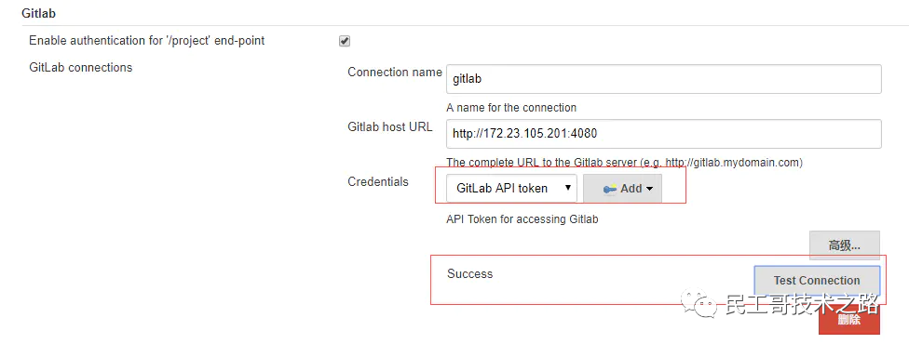Screen dimensions: 909x344
Task: Click the Credentials field label
Action: pyautogui.click(x=378, y=182)
